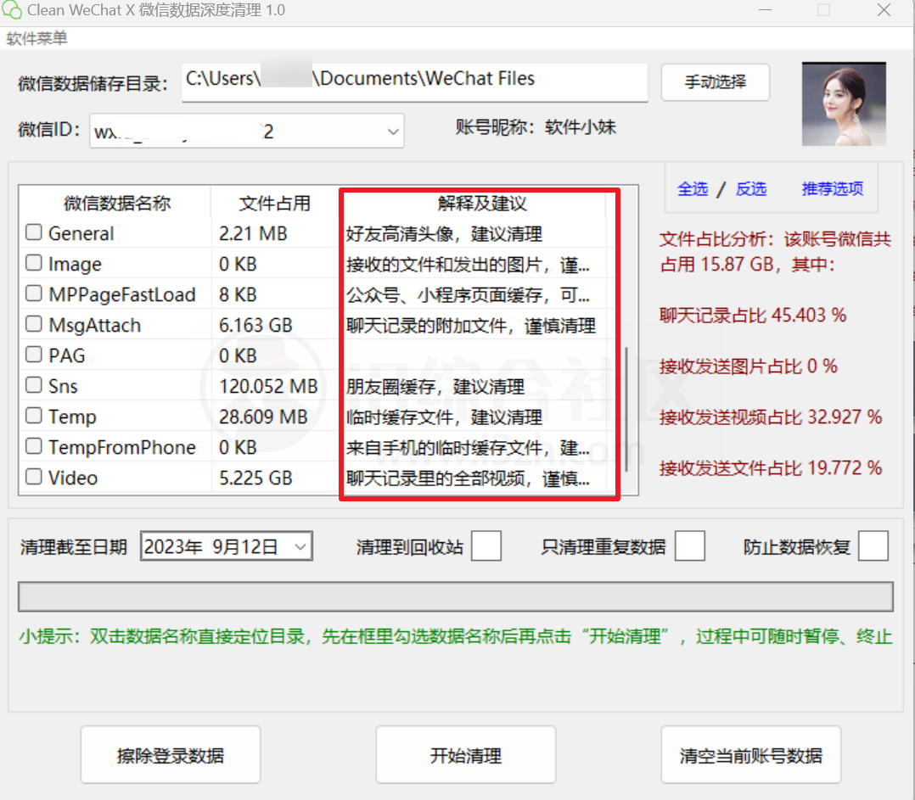
Task: Click the 120.052 MB size cell
Action: coord(268,386)
